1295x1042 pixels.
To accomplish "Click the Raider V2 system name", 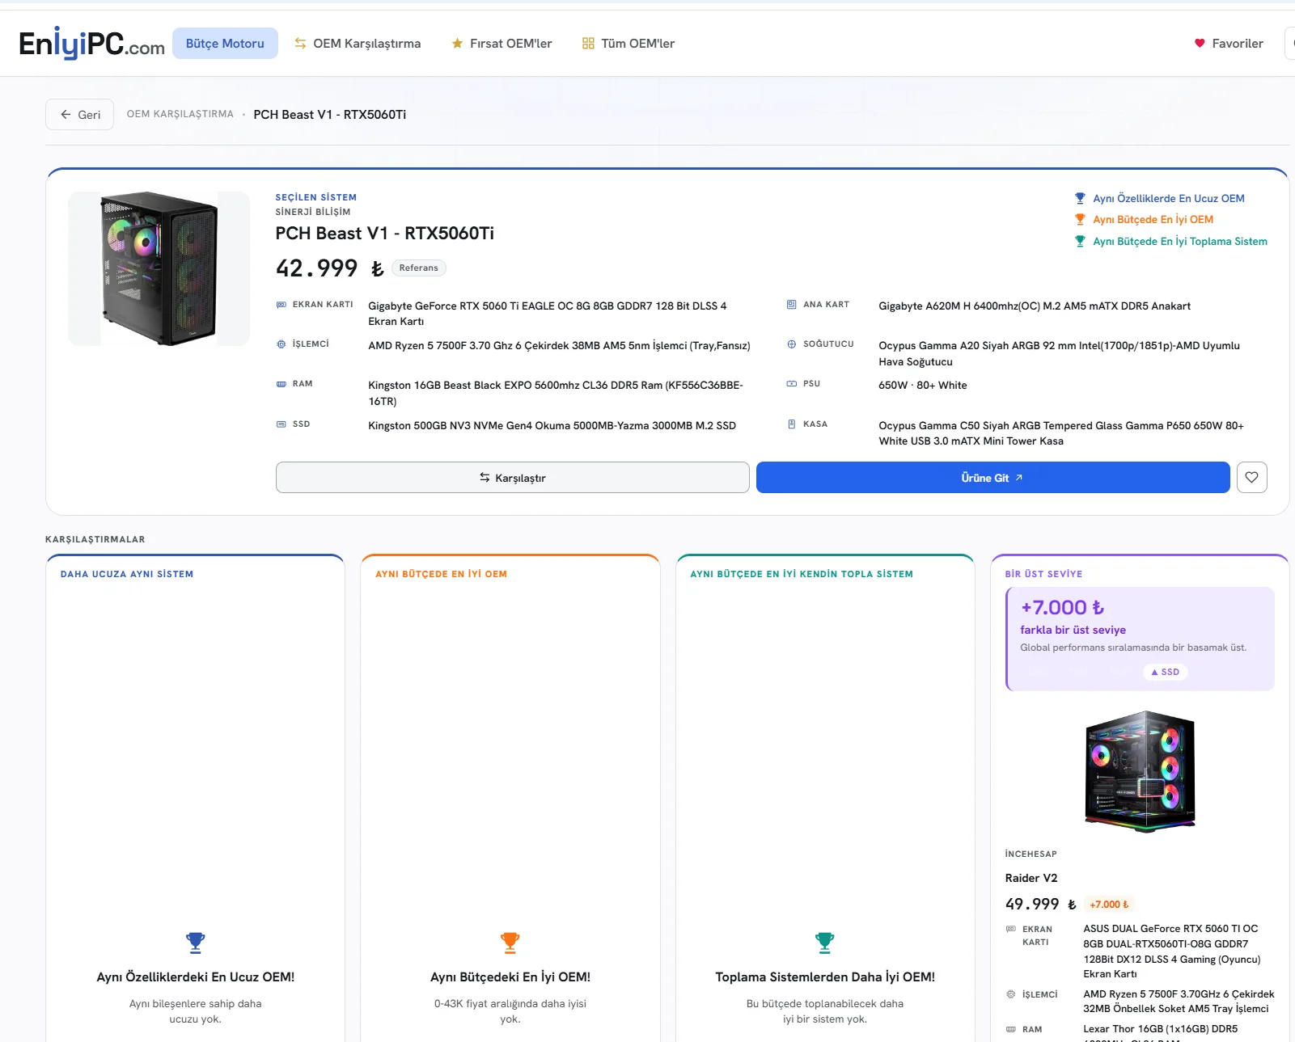I will (1031, 879).
